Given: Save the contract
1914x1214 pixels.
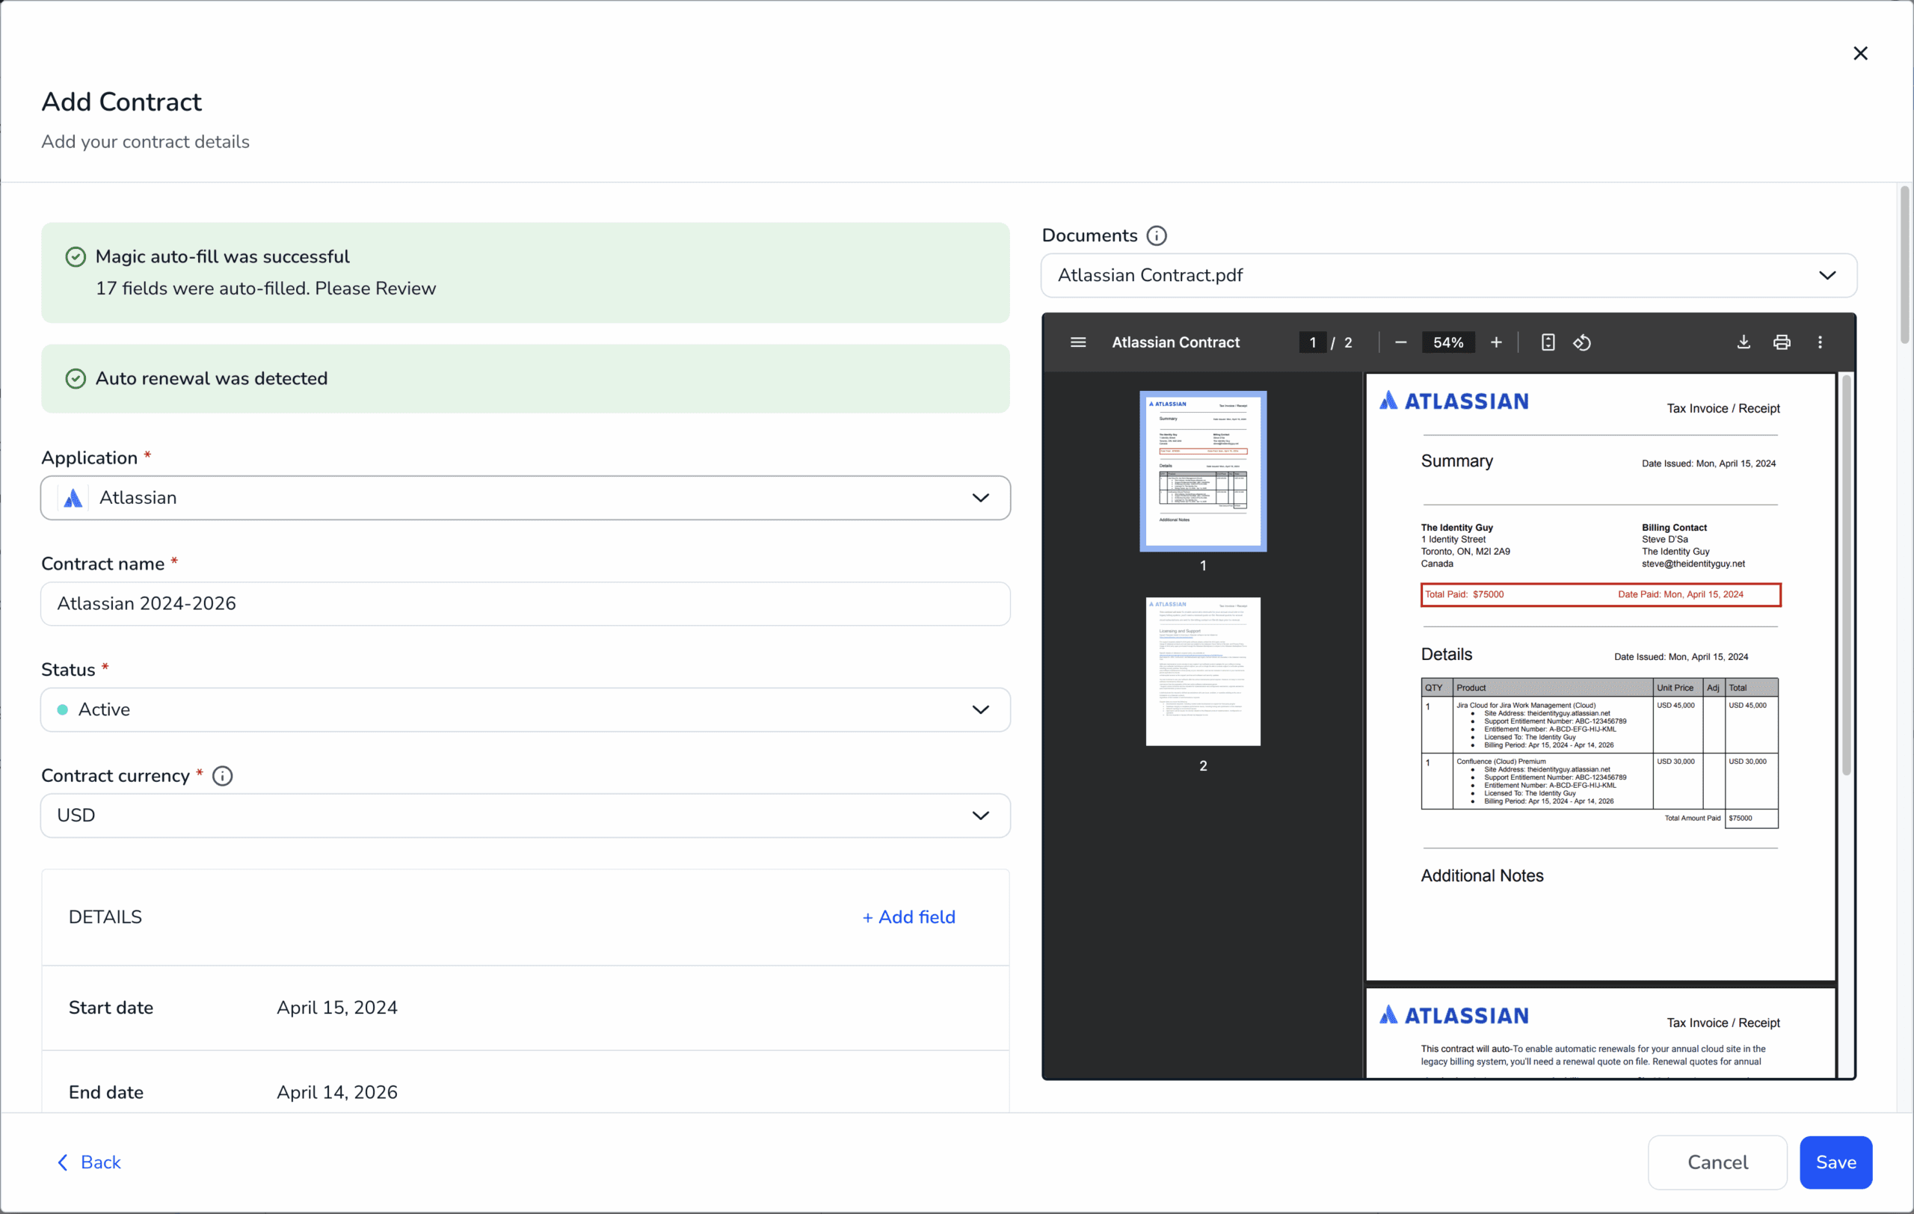Looking at the screenshot, I should [x=1835, y=1162].
